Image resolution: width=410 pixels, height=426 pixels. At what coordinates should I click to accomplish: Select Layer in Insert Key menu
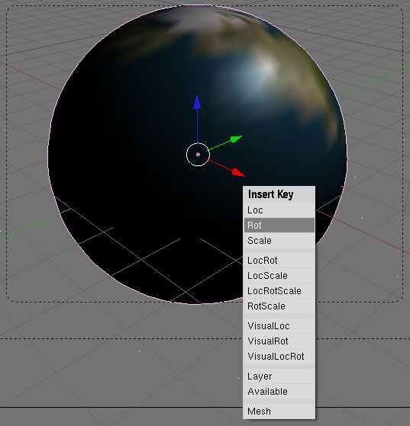click(x=279, y=376)
